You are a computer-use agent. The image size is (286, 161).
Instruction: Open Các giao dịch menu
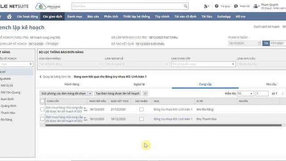[x=53, y=17]
